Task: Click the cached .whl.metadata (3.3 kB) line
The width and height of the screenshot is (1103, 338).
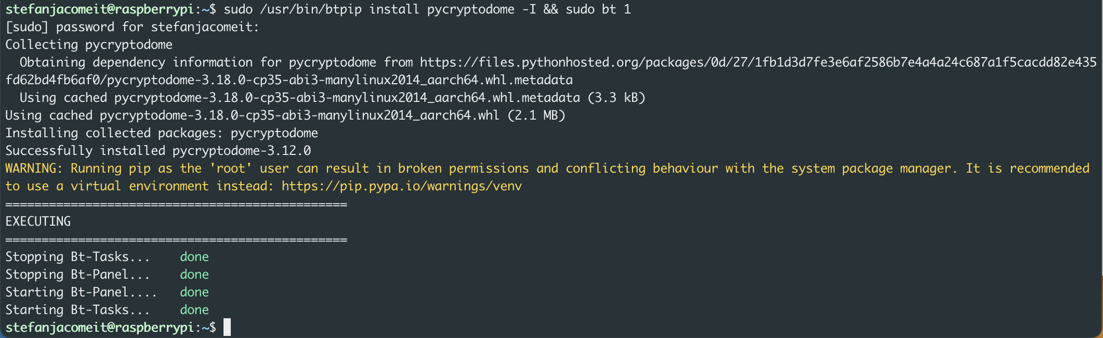Action: [x=332, y=98]
